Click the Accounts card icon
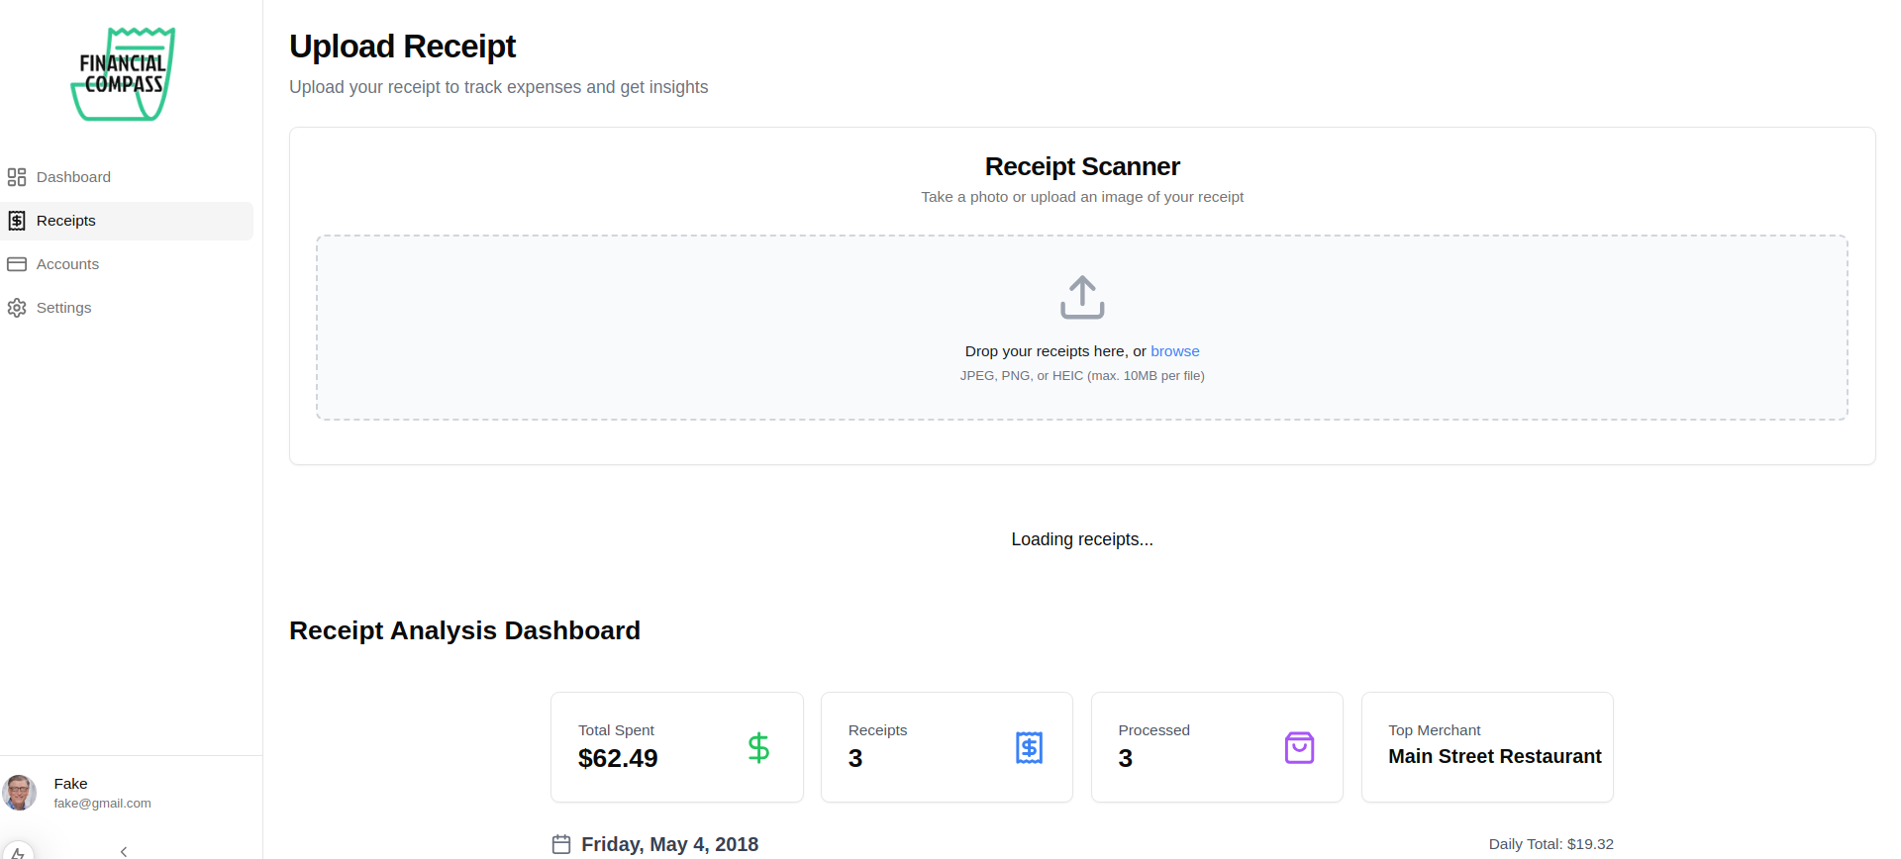The image size is (1901, 859). (17, 264)
